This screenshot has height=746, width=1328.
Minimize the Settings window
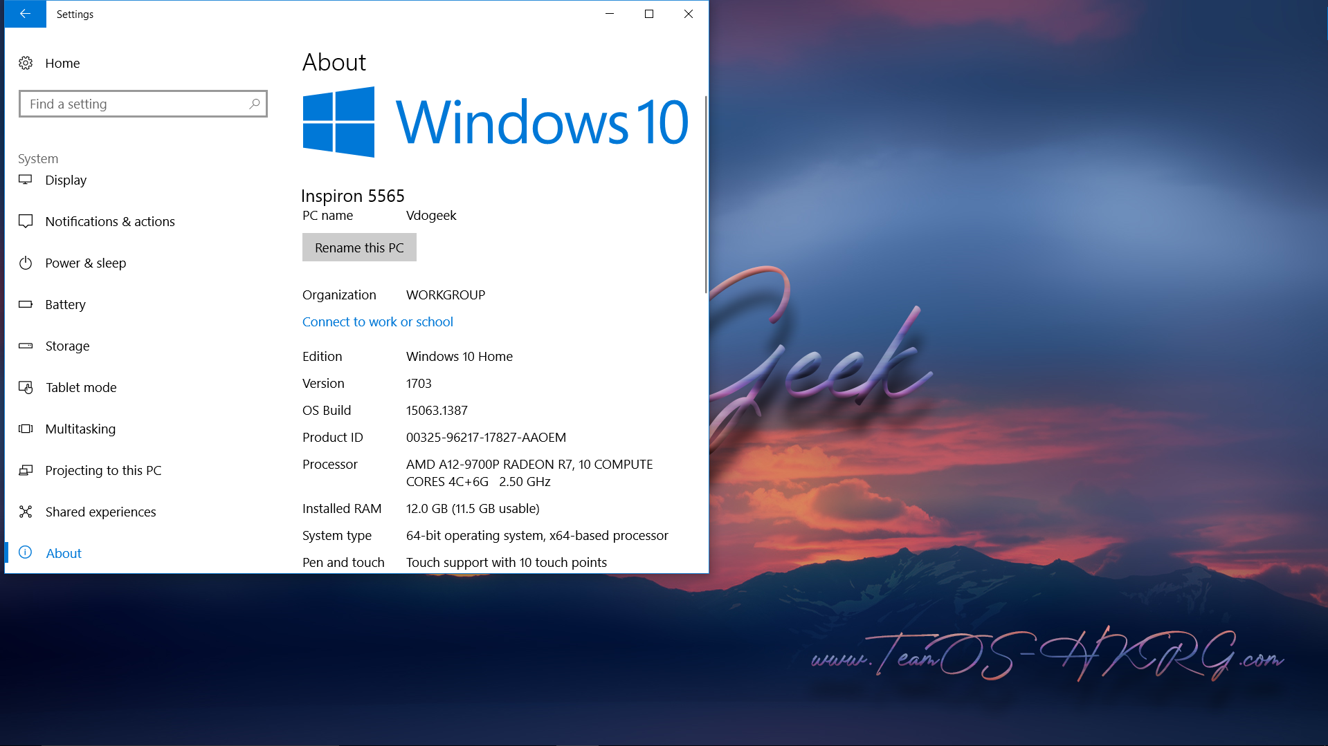click(610, 14)
